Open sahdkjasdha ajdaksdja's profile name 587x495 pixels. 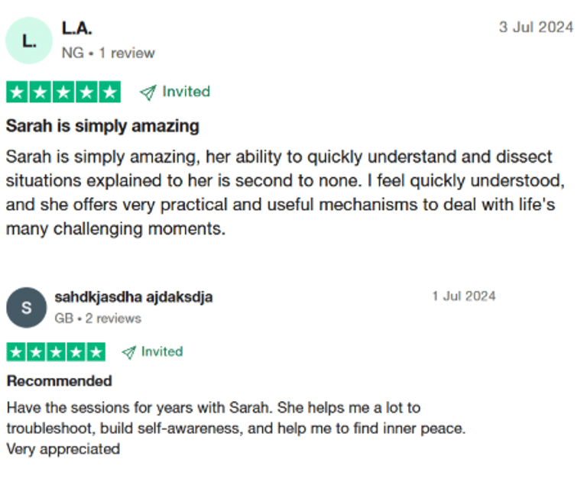(x=134, y=296)
